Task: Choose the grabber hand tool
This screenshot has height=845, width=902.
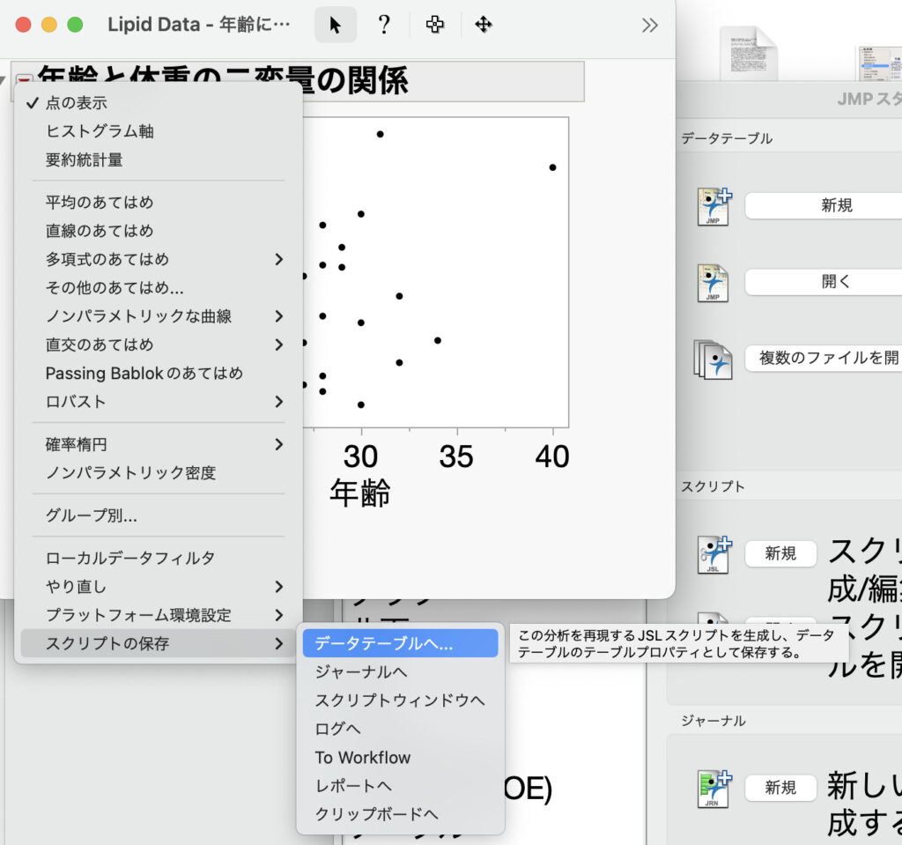Action: (x=483, y=25)
